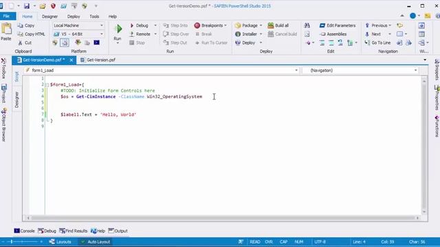Open the Output panel tab
This screenshot has width=440, height=247.
118,231
